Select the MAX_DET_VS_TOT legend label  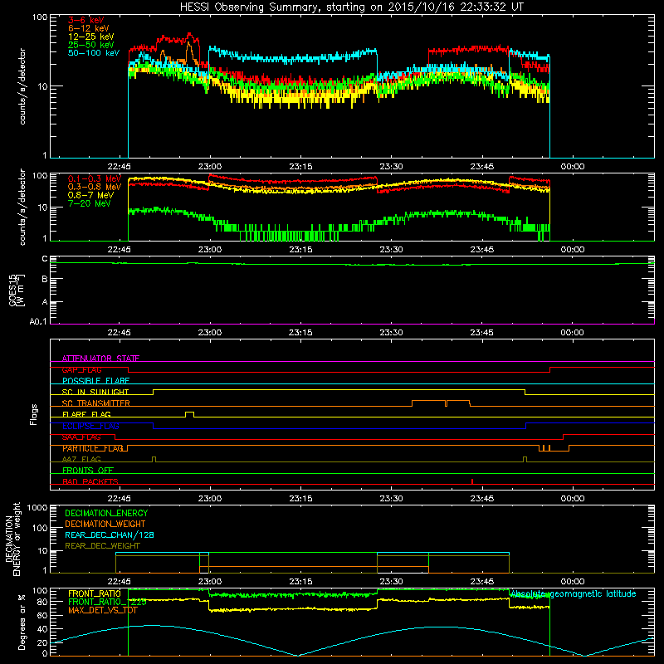coord(102,610)
